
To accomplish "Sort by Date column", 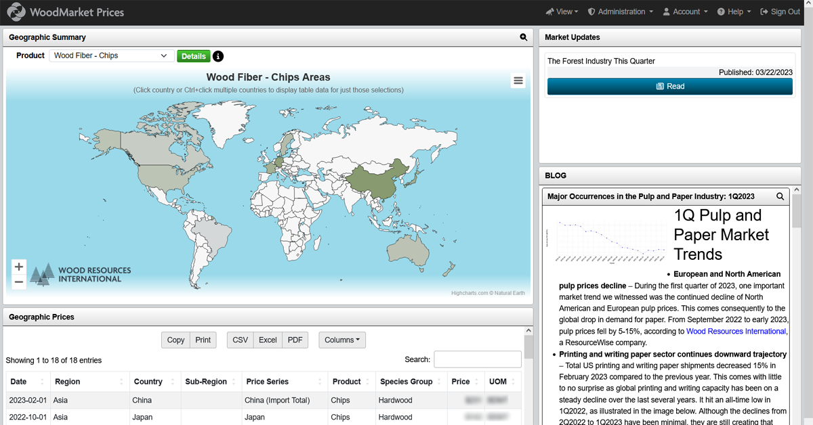I will click(x=27, y=382).
